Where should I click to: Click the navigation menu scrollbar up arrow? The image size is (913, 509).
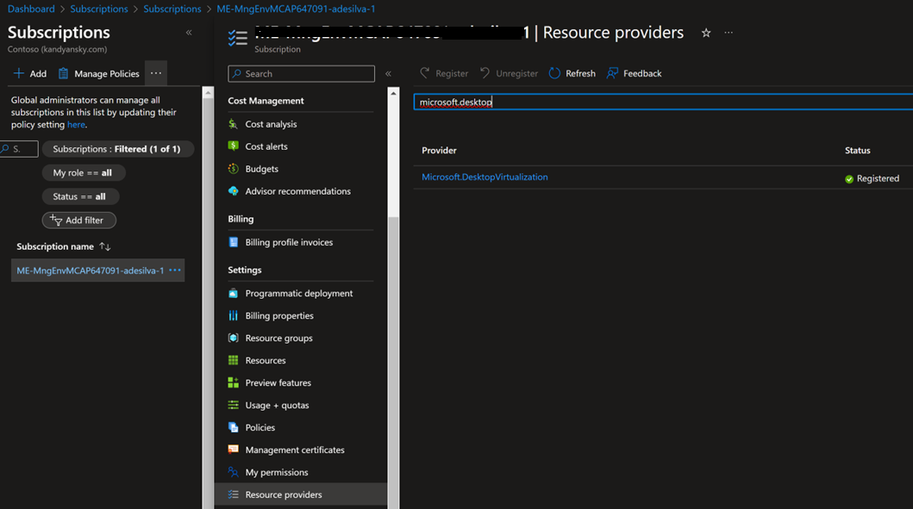point(394,93)
